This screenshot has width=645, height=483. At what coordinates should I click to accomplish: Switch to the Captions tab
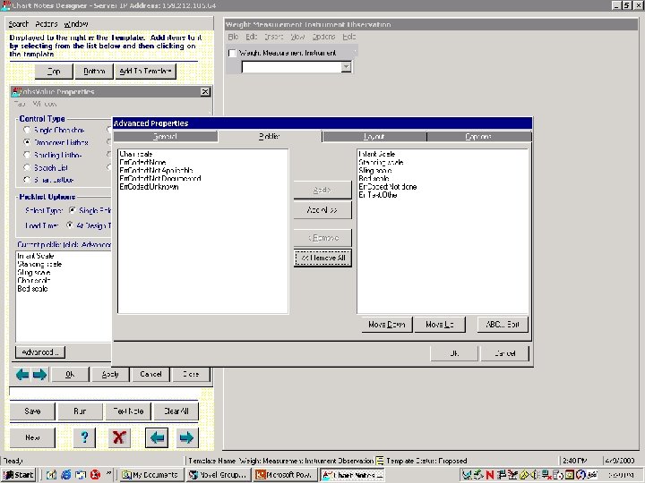(478, 136)
